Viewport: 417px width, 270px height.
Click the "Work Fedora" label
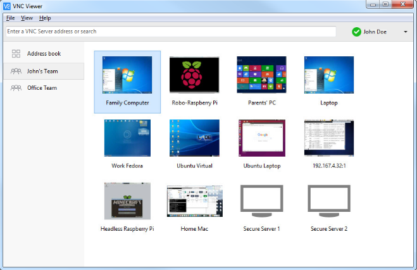(127, 166)
